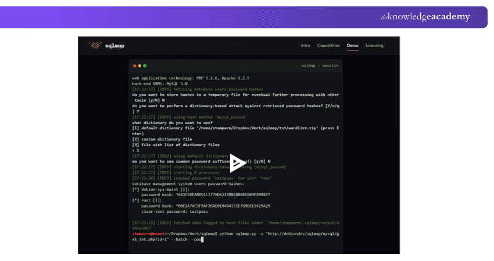Viewport: 494px width, 261px height.
Task: Click 'starting 8 processes' log line
Action: (176, 173)
